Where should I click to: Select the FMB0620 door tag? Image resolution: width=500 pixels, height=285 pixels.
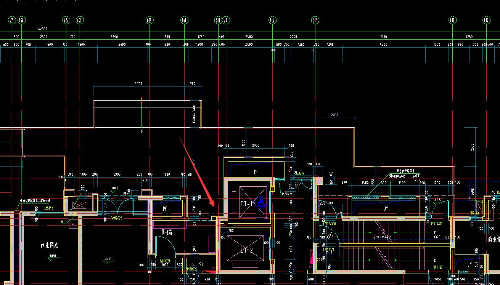pos(191,269)
